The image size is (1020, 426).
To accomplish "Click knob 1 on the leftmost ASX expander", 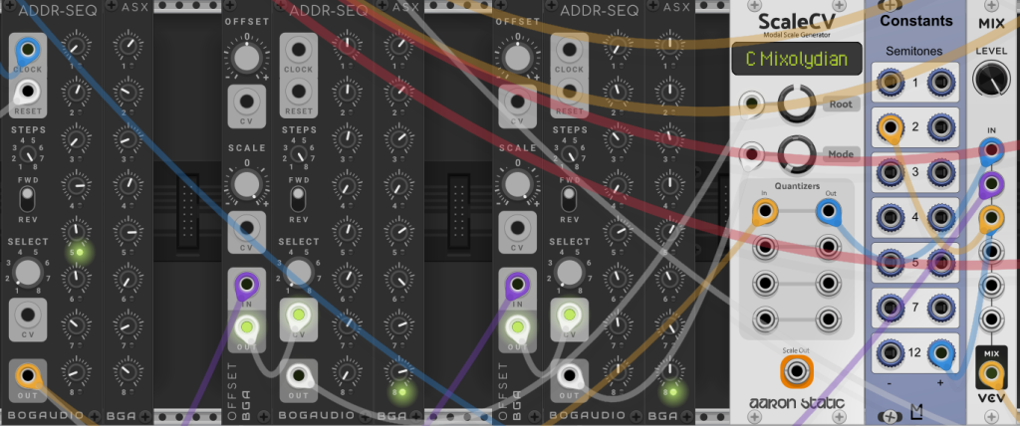I will click(128, 46).
